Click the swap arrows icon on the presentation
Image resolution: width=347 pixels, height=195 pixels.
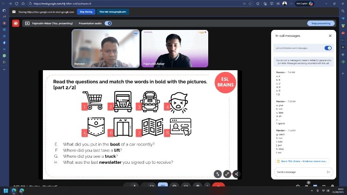[x=218, y=174]
